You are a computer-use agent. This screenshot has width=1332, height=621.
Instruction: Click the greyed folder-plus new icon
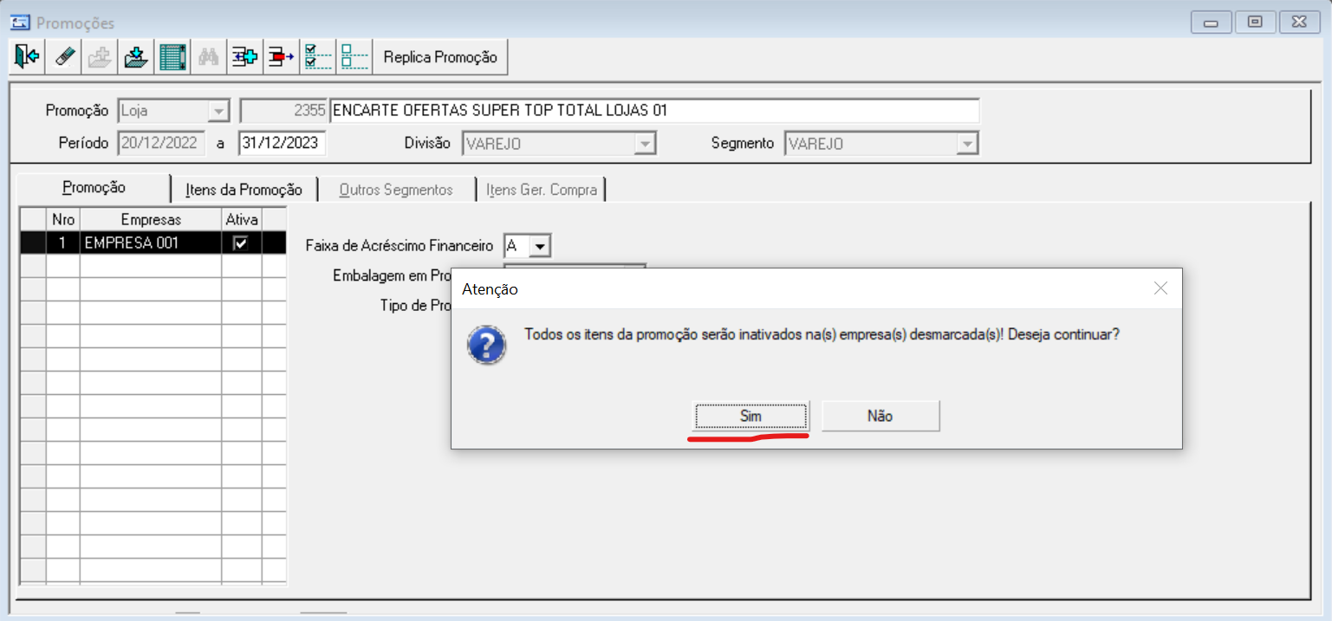coord(101,57)
